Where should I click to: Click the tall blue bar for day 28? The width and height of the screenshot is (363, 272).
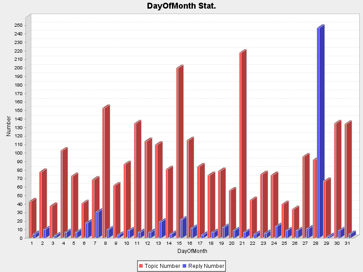tap(320, 131)
